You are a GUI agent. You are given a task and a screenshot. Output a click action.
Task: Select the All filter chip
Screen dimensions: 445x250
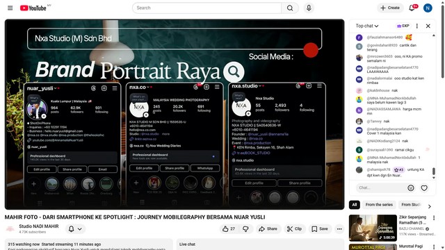(x=355, y=205)
